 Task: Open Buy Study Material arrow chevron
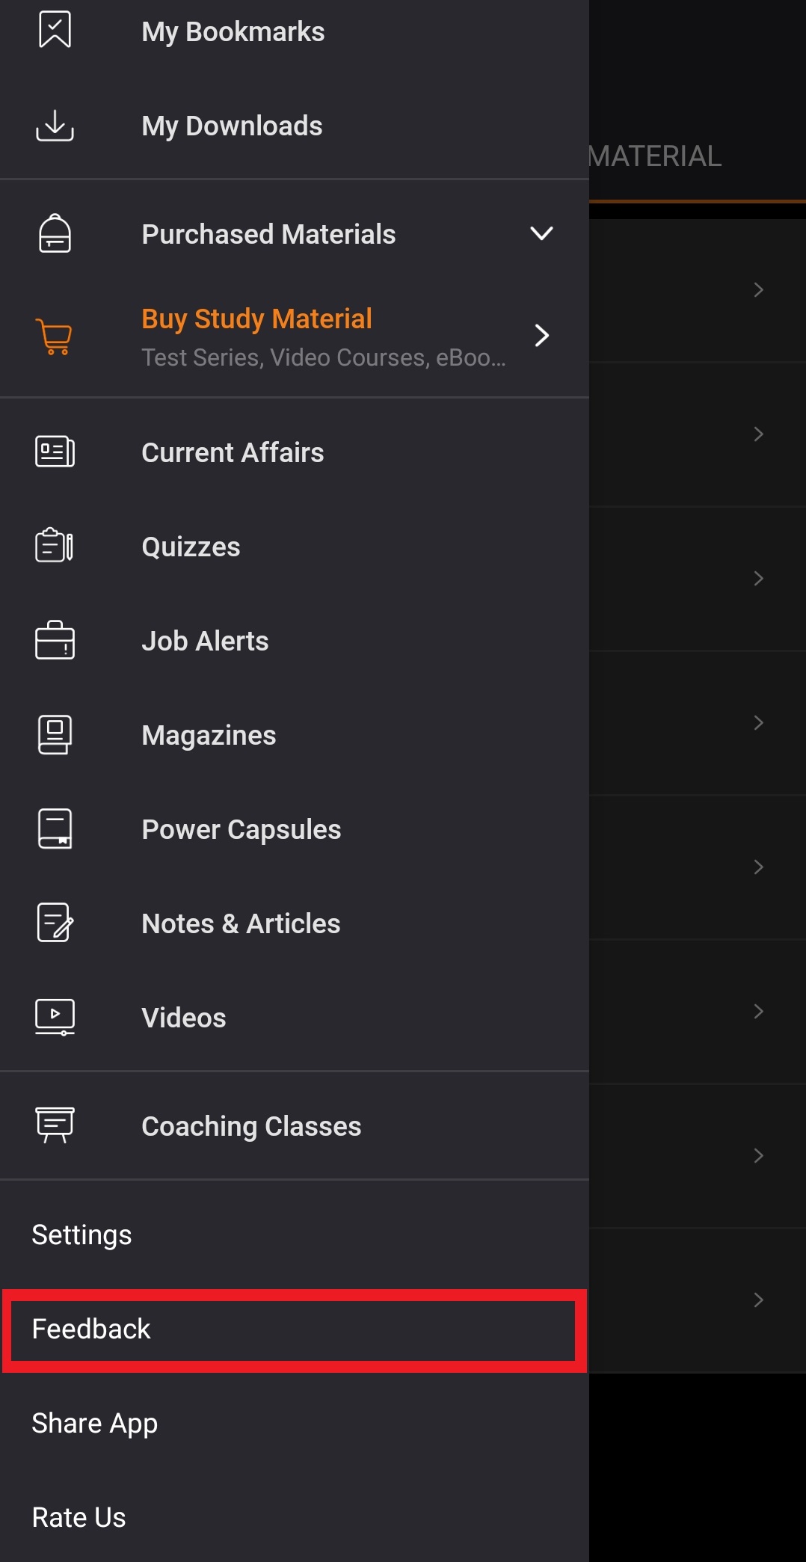[542, 336]
